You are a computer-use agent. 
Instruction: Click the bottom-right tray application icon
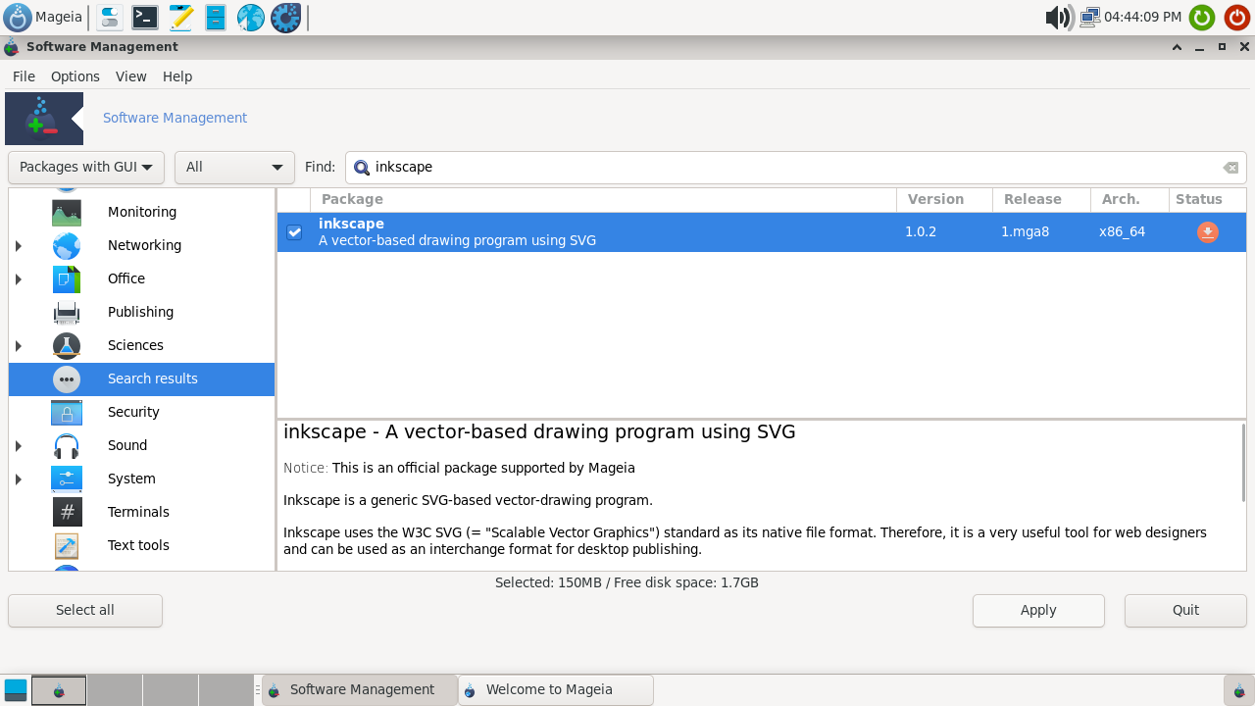pos(1239,690)
